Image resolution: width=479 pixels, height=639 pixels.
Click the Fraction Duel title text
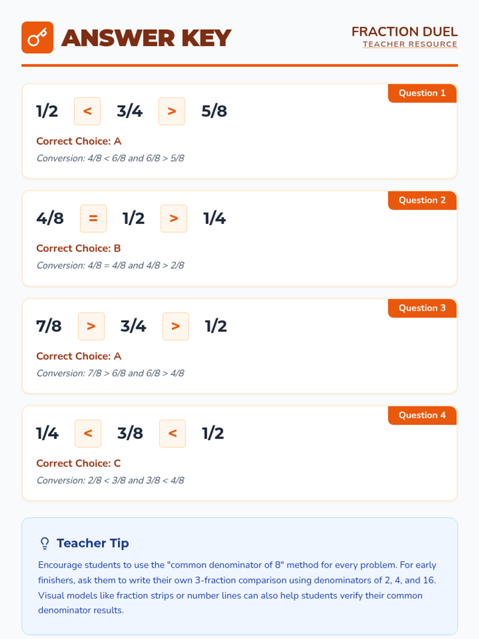tap(404, 32)
